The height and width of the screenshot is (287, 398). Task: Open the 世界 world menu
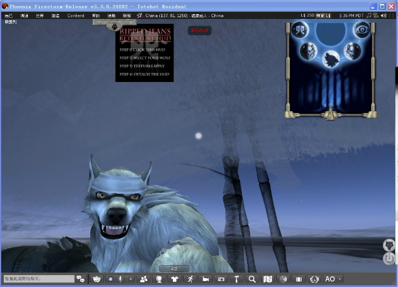pyautogui.click(x=40, y=16)
